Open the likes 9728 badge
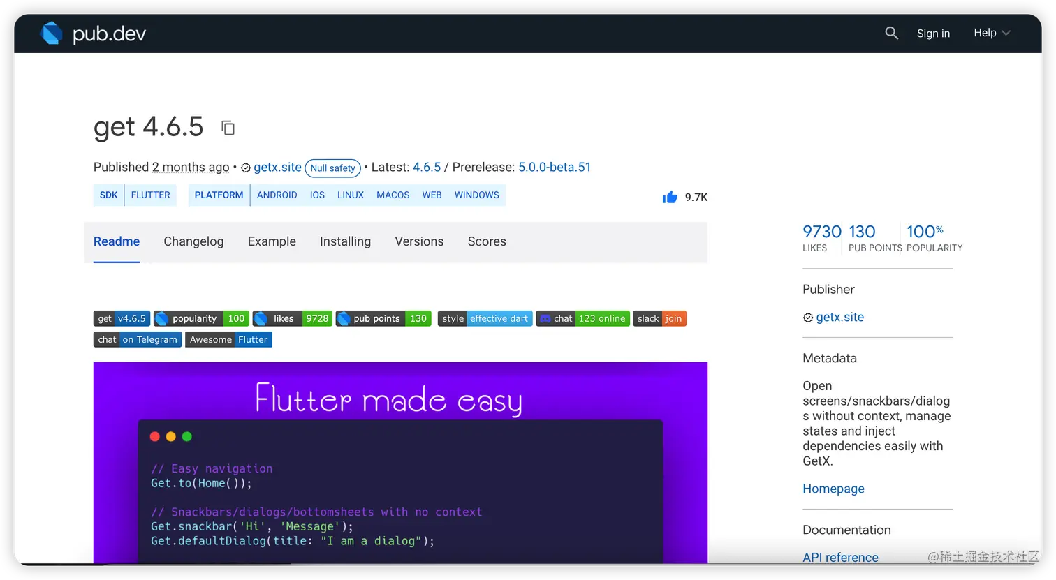1056x580 pixels. tap(292, 319)
